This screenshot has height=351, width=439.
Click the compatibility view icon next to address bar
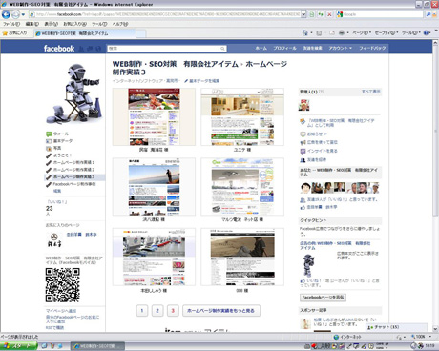(x=312, y=14)
